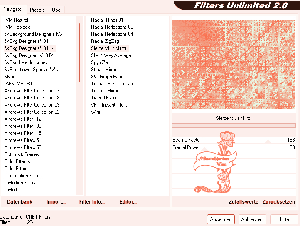Select SpyroZag filter
The image size is (300, 226).
[101, 62]
